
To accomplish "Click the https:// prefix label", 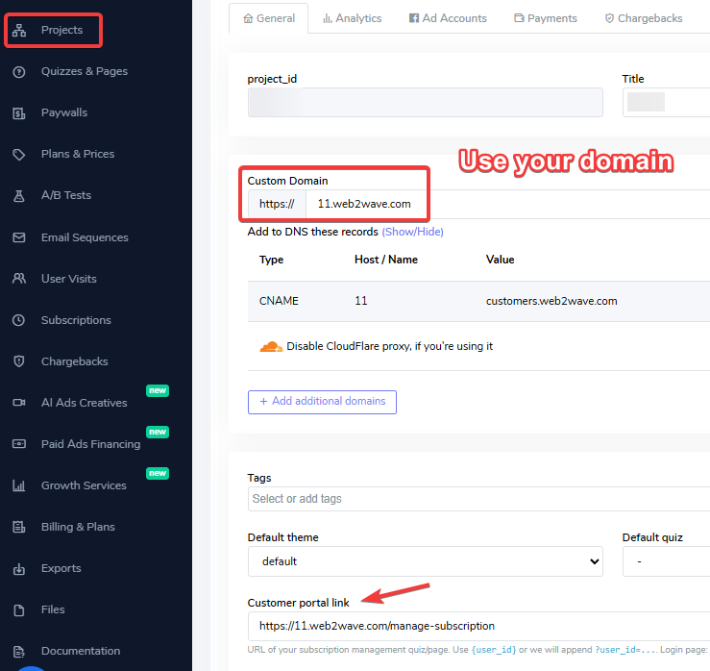I will point(277,205).
